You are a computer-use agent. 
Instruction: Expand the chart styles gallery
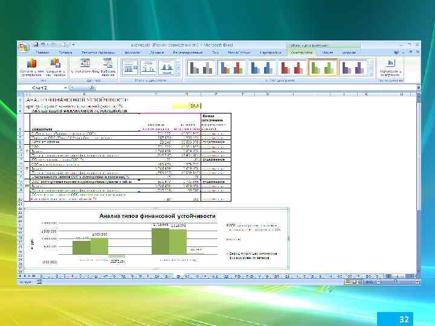pos(370,74)
